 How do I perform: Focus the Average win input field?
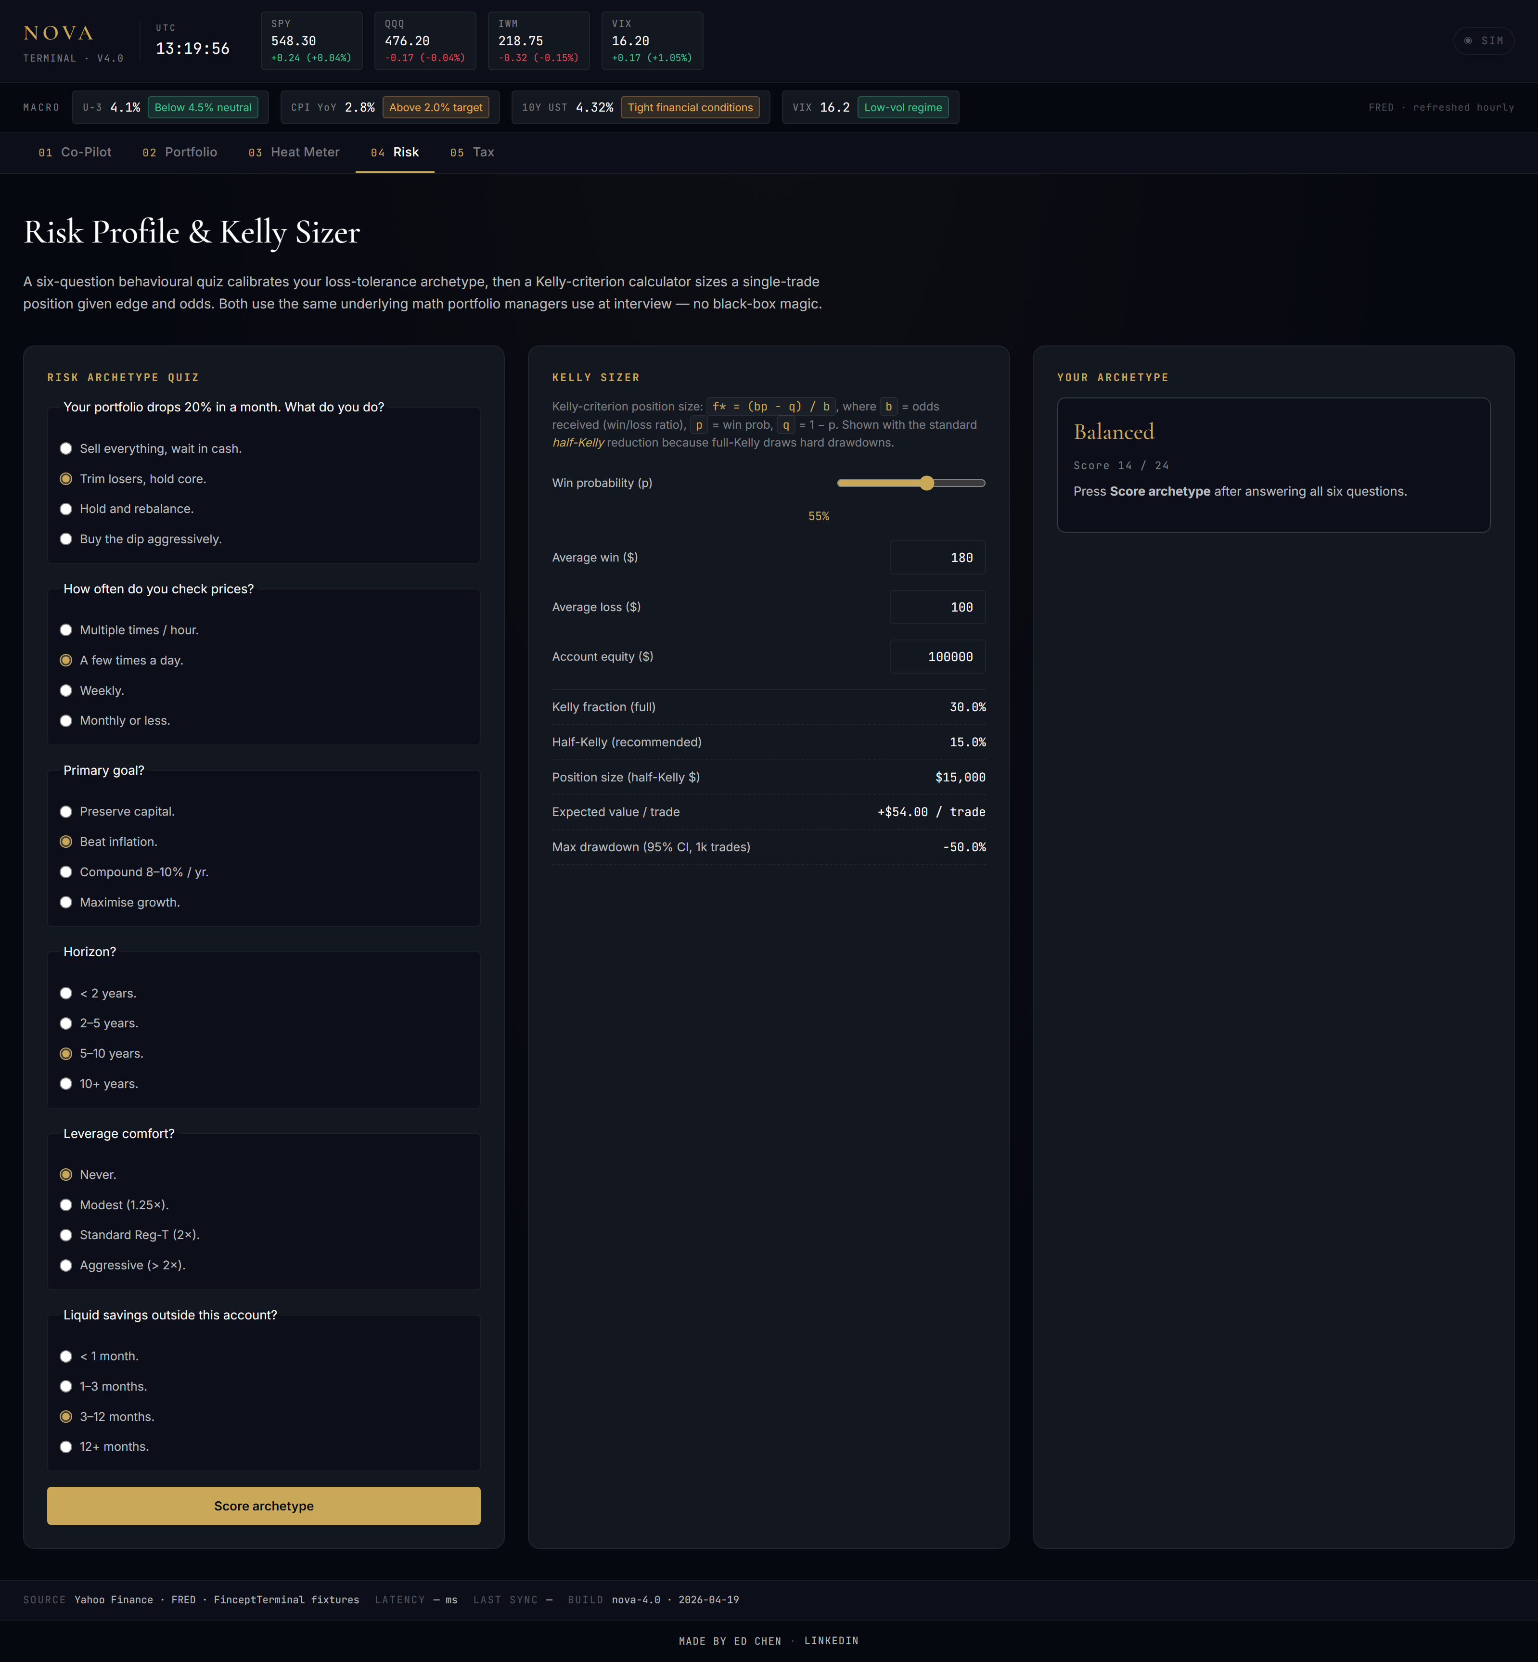[x=937, y=558]
